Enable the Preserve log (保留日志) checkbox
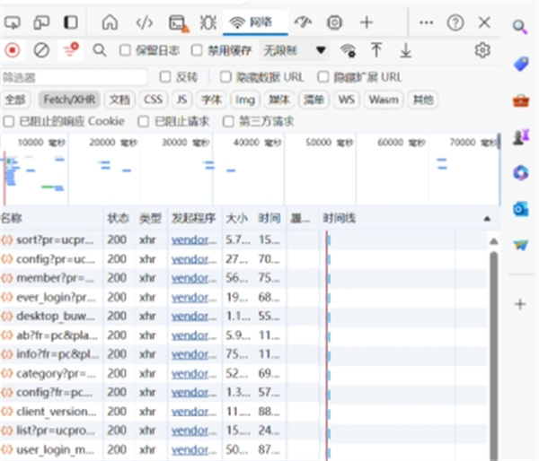The height and width of the screenshot is (461, 539). (125, 51)
